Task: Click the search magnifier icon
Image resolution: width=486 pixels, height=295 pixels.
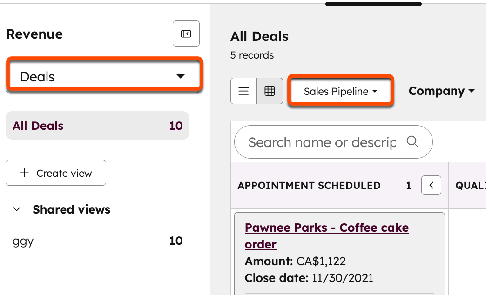Action: pos(413,142)
